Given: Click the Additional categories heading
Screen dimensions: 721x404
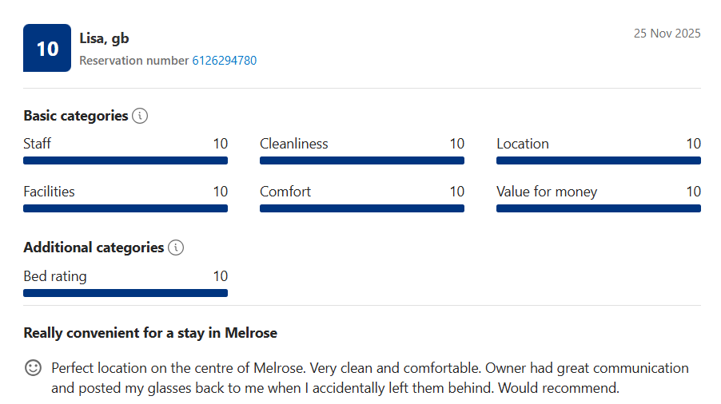Looking at the screenshot, I should tap(94, 248).
